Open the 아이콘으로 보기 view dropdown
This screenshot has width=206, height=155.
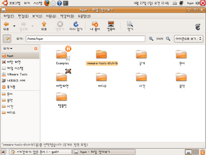[x=188, y=39]
